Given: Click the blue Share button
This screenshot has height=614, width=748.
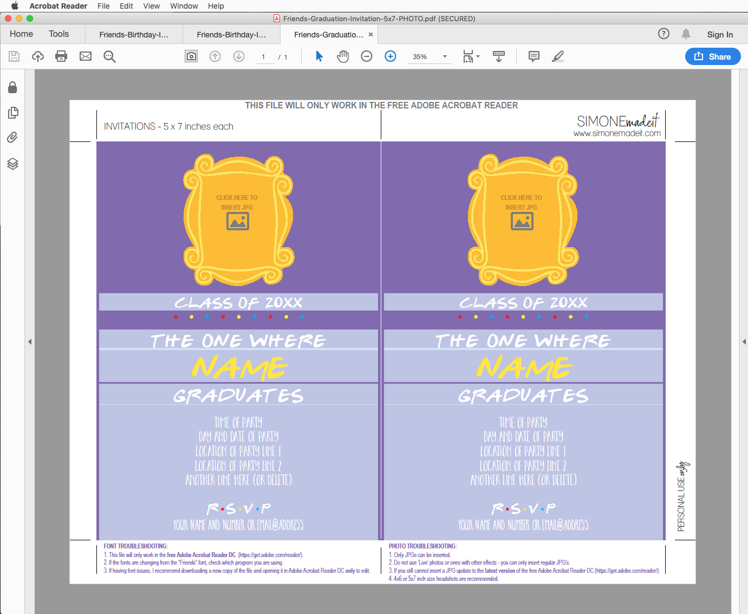Looking at the screenshot, I should point(713,56).
